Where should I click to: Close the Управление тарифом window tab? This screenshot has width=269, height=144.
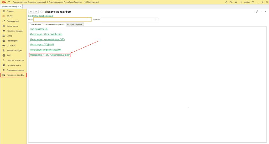click(21, 6)
